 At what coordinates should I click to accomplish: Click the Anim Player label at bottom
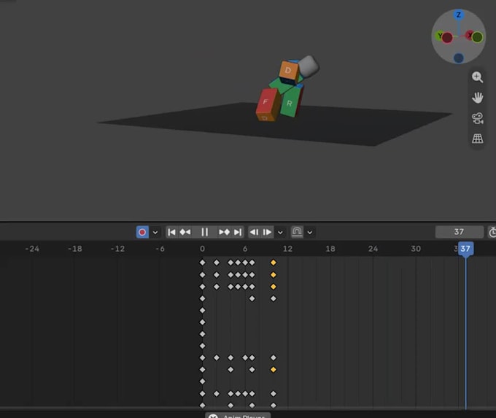244,417
